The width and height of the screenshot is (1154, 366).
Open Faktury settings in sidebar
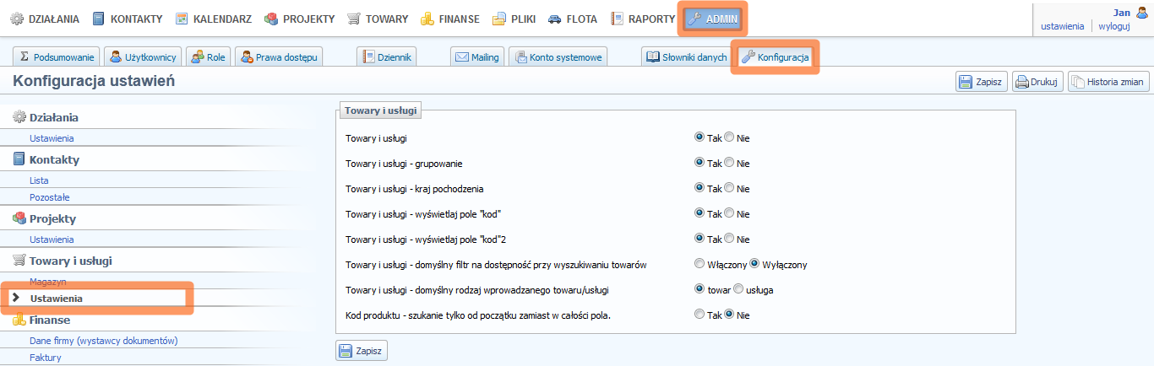pyautogui.click(x=46, y=358)
